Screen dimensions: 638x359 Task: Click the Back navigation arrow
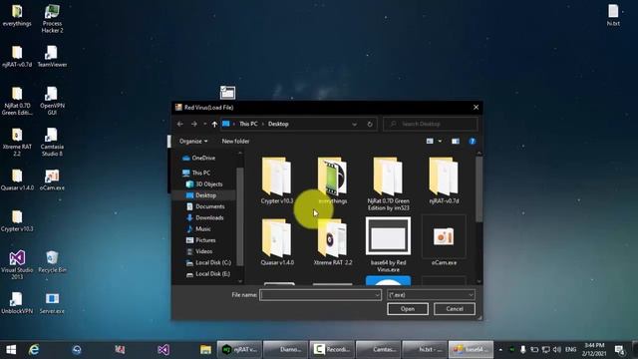[180, 124]
